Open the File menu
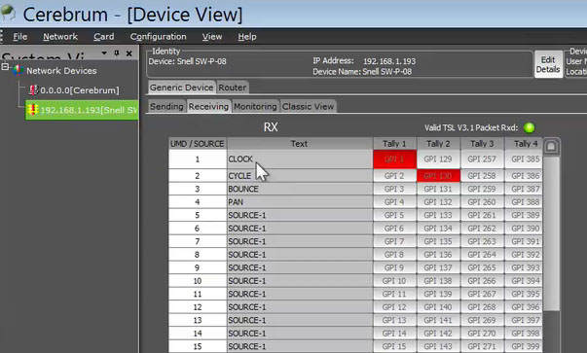The image size is (587, 353). (19, 37)
